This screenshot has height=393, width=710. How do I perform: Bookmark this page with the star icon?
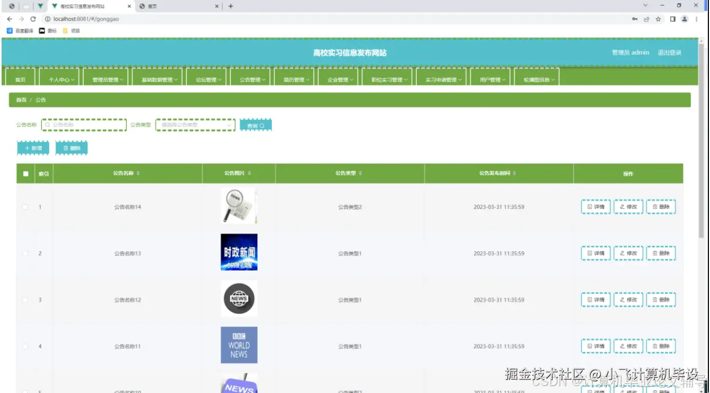click(658, 19)
